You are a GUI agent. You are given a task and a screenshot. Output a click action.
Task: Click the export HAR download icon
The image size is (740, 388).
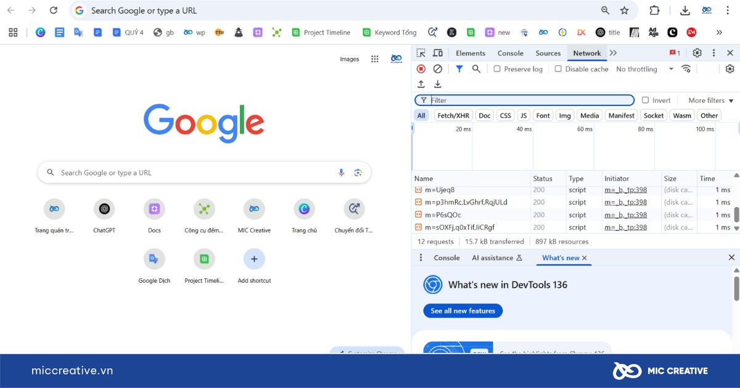click(438, 84)
